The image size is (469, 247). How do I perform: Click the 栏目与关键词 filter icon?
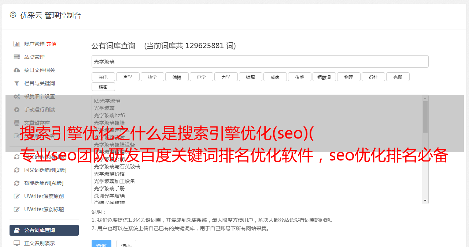16,83
